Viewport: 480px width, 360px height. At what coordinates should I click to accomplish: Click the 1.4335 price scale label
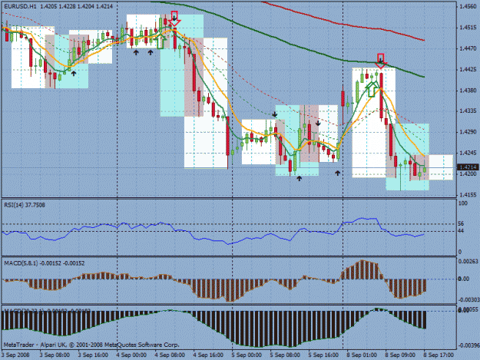pyautogui.click(x=468, y=111)
